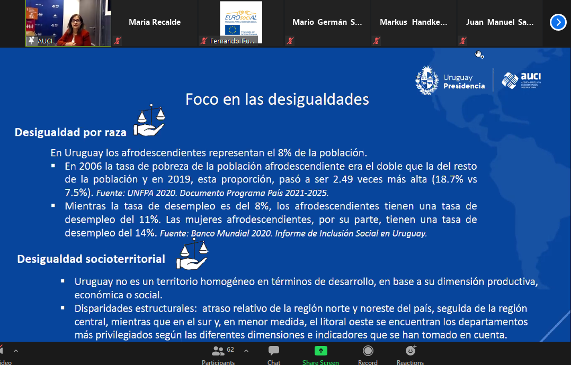Viewport: 571px width, 365px height.
Task: Open the Reactions smiley icon
Action: pyautogui.click(x=411, y=351)
